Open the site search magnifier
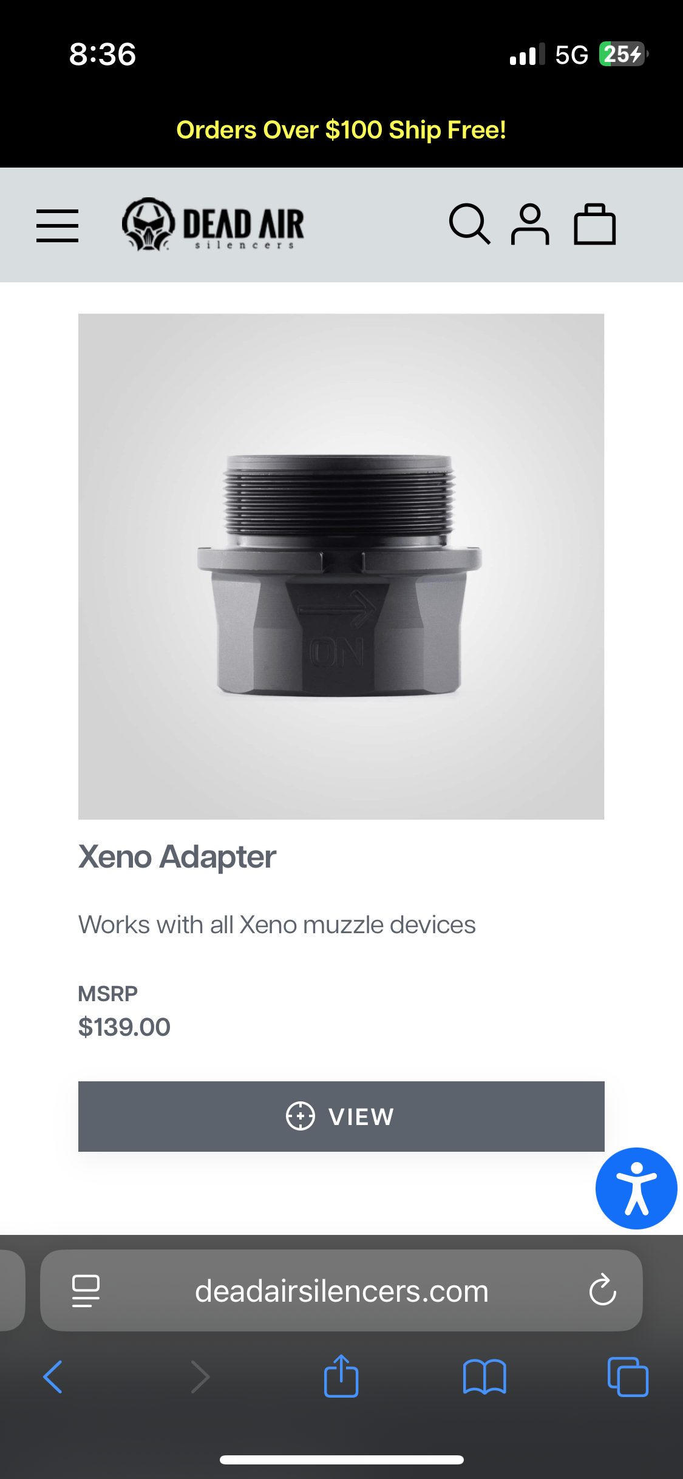This screenshot has height=1479, width=683. click(x=469, y=224)
